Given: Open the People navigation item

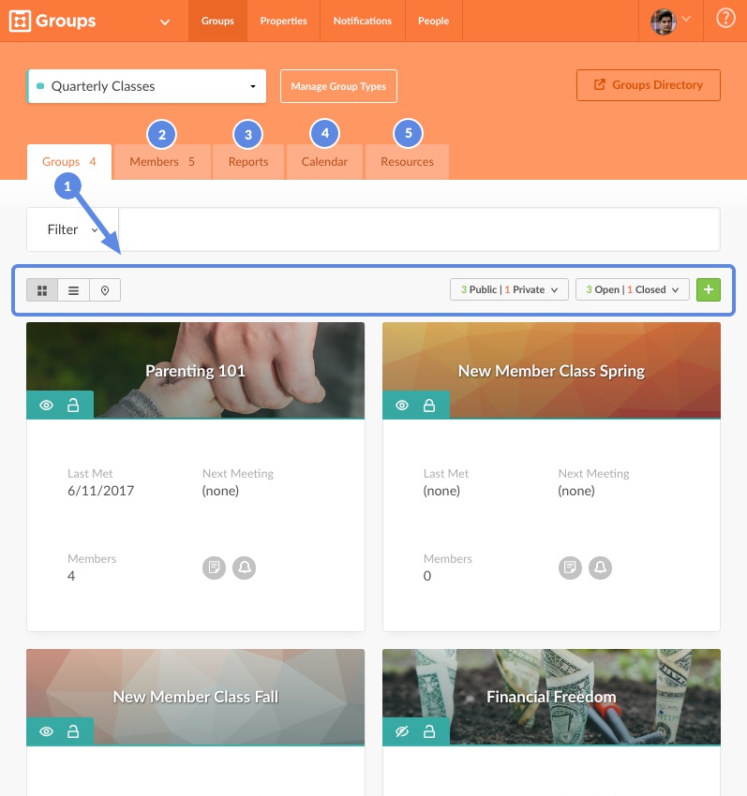Looking at the screenshot, I should [x=433, y=21].
